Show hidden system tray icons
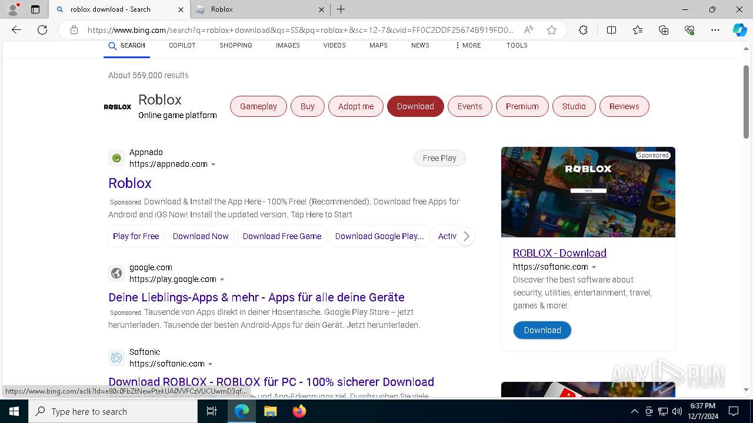Image resolution: width=753 pixels, height=423 pixels. coord(634,411)
